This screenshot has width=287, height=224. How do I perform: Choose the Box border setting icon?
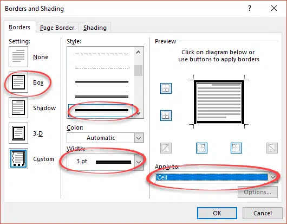coord(18,82)
